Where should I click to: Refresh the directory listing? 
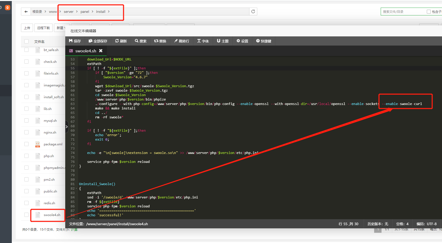253,12
